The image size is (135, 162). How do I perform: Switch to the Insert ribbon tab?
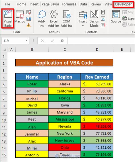tap(34, 4)
